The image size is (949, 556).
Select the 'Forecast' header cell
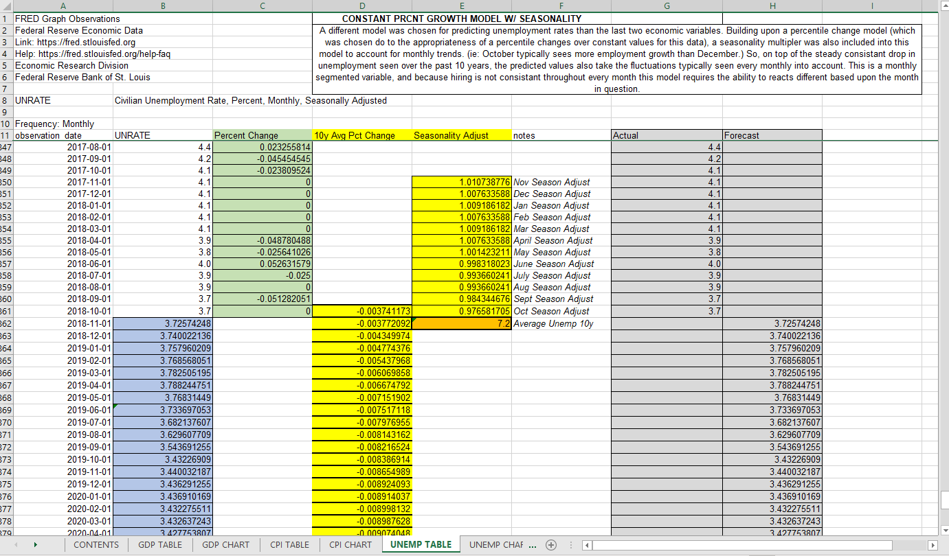click(772, 135)
